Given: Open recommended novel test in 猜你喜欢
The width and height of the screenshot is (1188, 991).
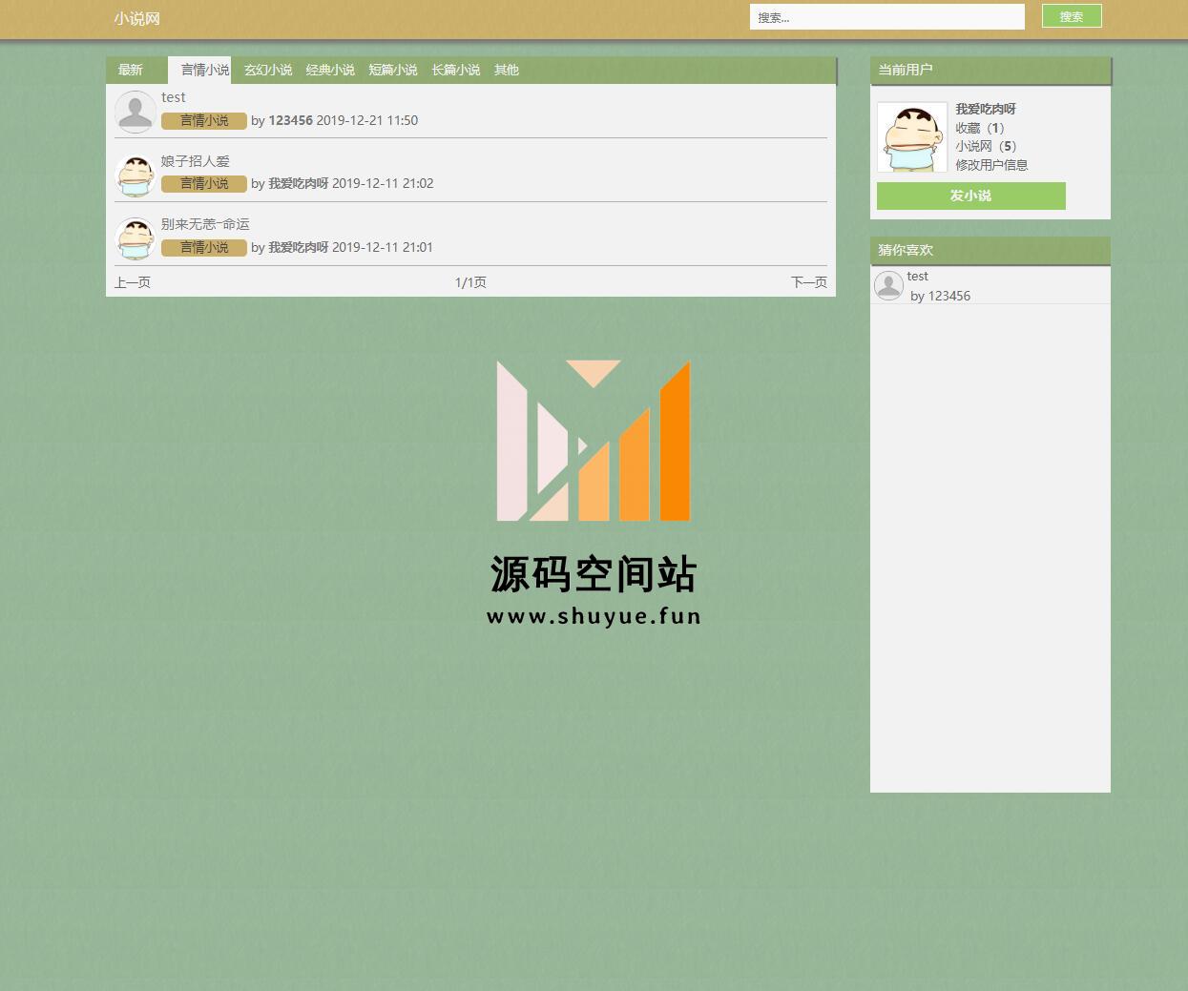Looking at the screenshot, I should pos(917,277).
